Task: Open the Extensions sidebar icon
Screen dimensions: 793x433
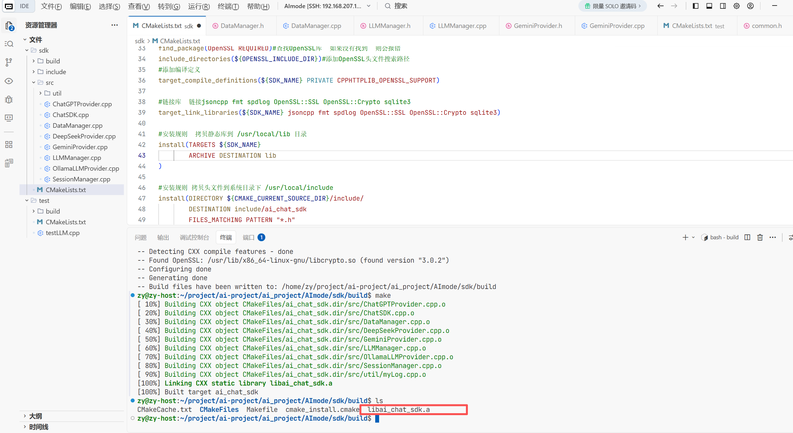Action: tap(9, 144)
